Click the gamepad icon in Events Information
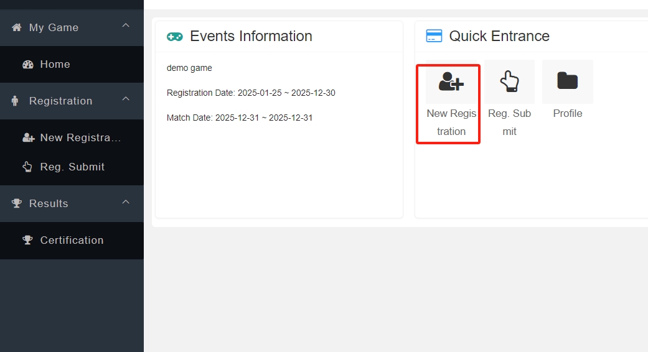The height and width of the screenshot is (352, 648). coord(175,37)
